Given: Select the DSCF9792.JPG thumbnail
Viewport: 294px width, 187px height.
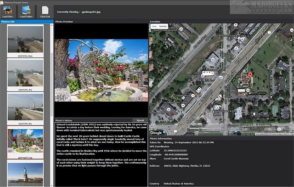Looking at the screenshot, I should (x=25, y=39).
